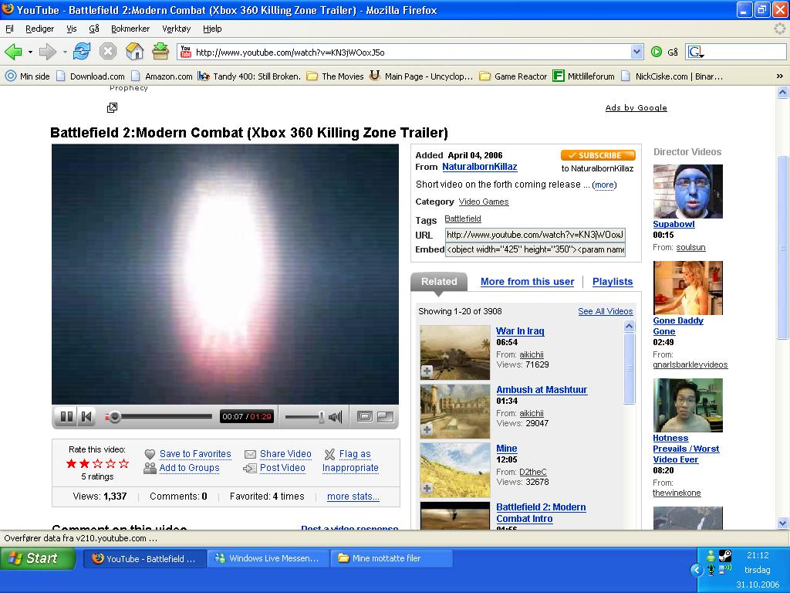Open the Amazon.com bookmark

pyautogui.click(x=161, y=76)
